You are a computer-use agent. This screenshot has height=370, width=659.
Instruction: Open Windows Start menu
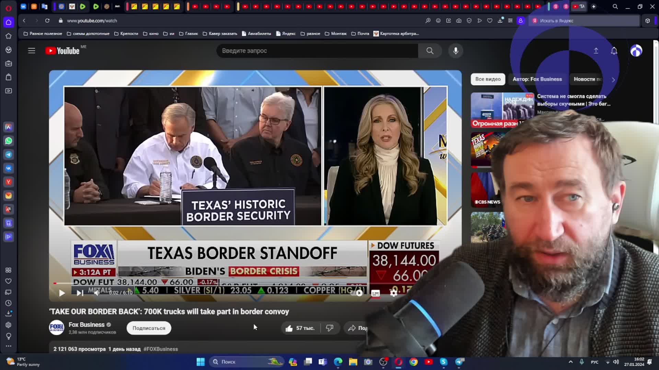coord(200,362)
